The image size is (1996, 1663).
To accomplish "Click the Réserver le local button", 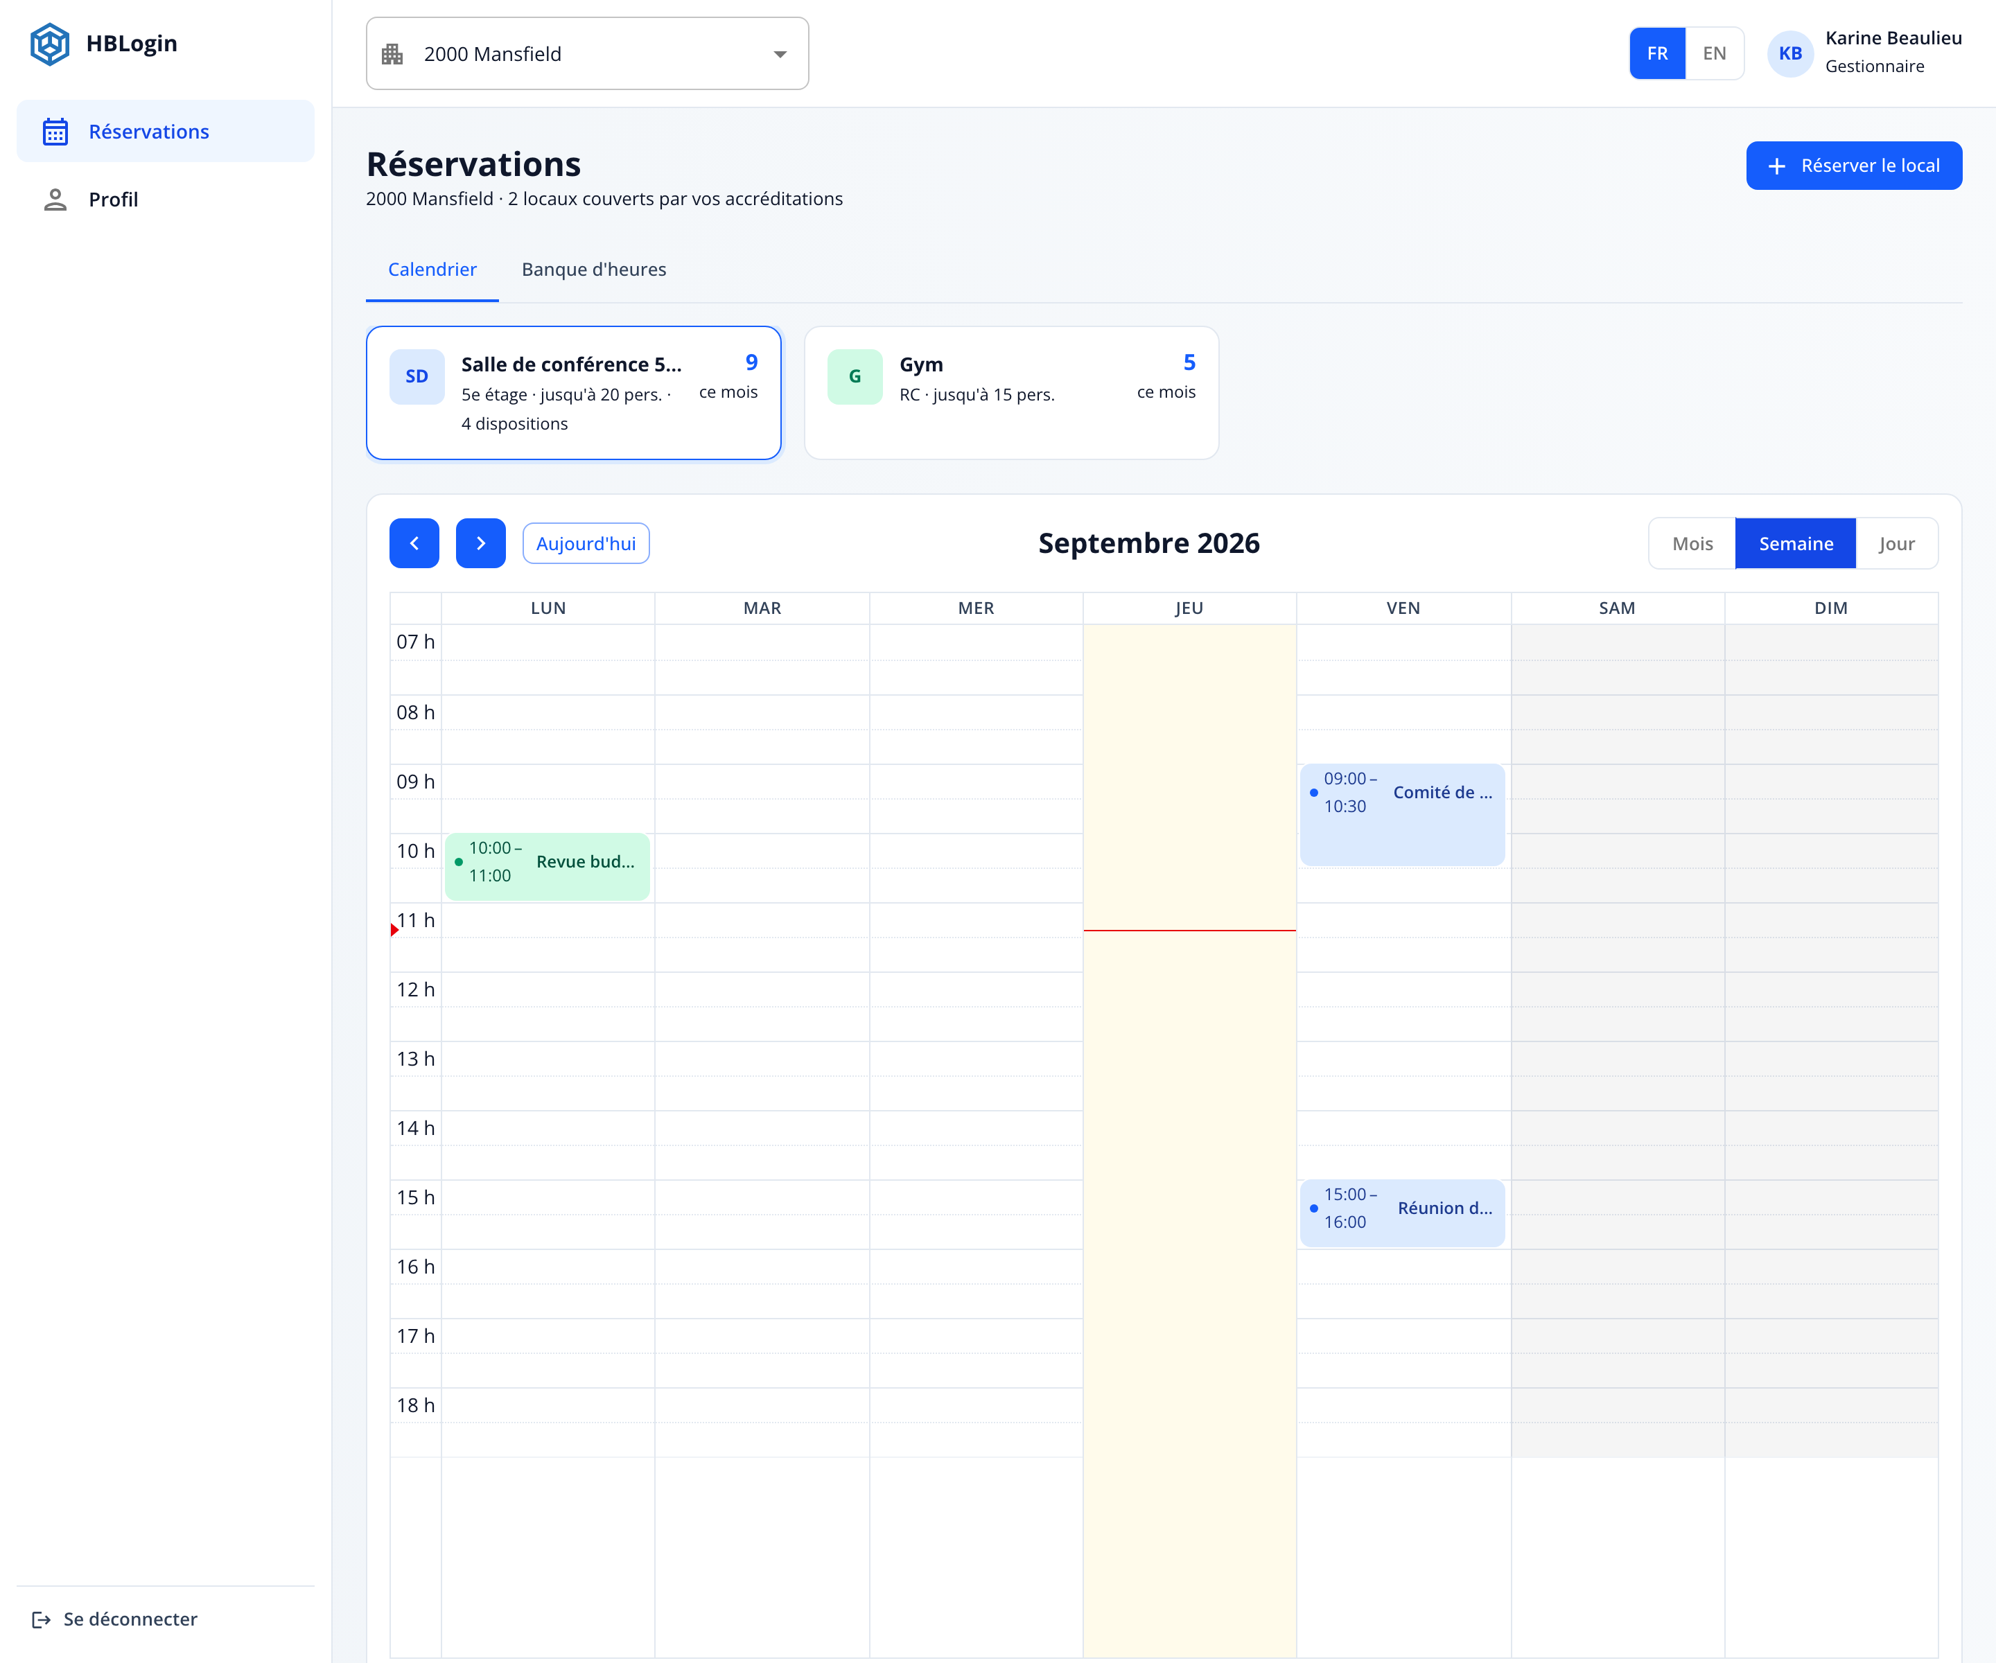I will click(x=1853, y=166).
